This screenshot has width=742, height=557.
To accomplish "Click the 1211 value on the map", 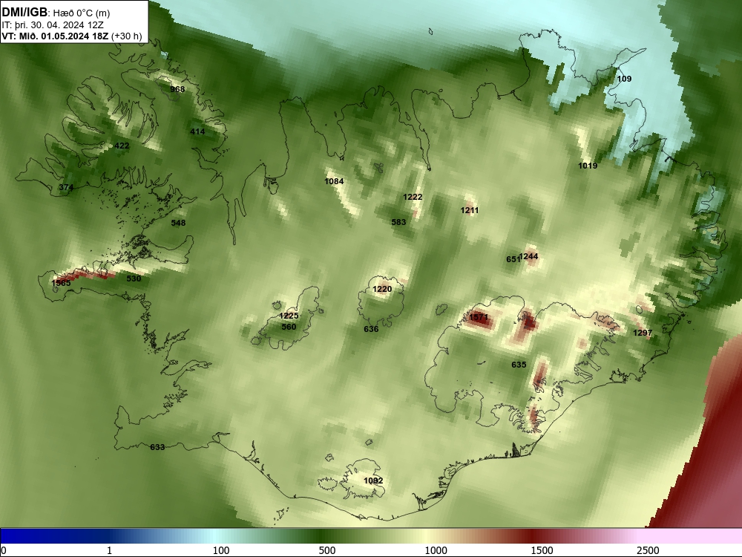I will pyautogui.click(x=470, y=210).
